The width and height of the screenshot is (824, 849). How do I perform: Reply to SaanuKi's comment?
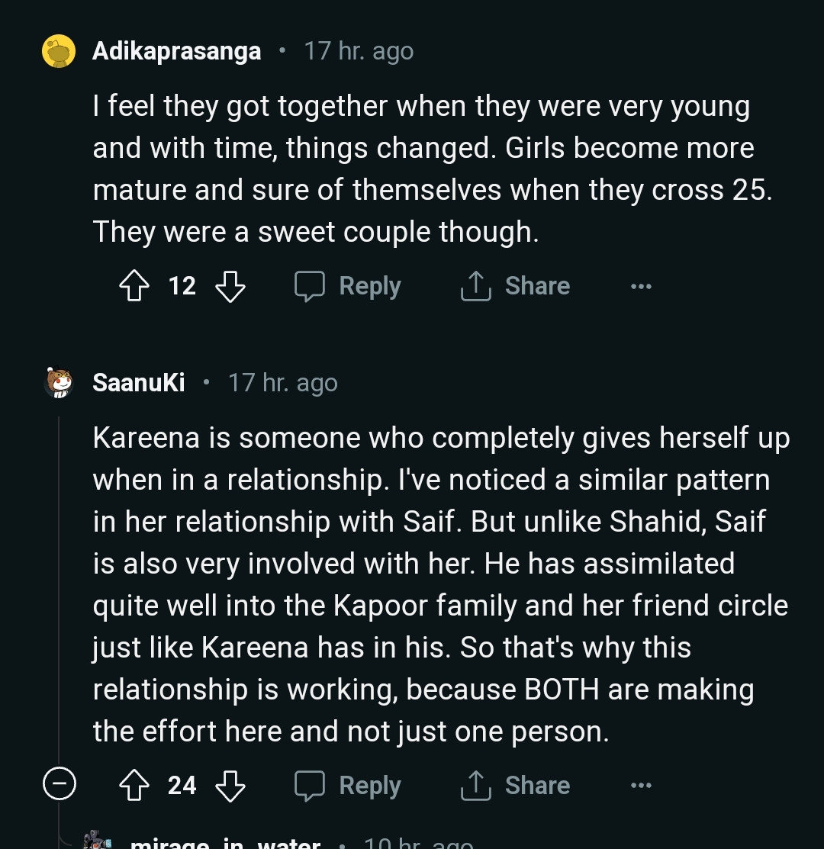[349, 786]
